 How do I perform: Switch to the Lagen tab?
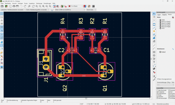(x=159, y=15)
